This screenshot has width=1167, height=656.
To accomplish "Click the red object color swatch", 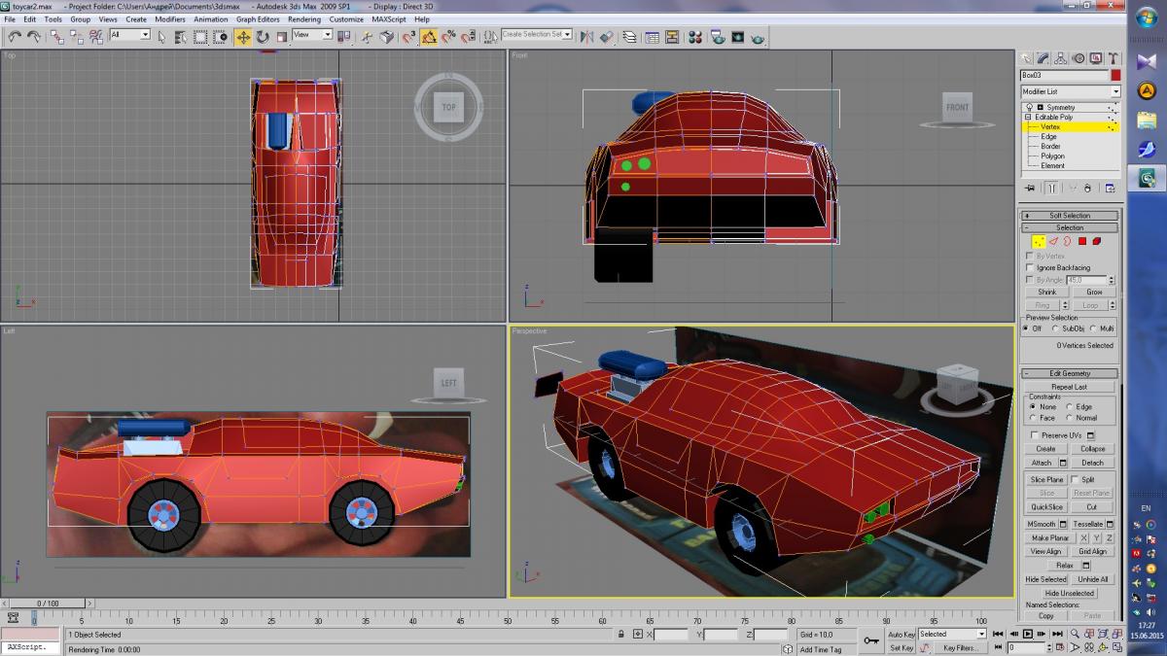I will coord(1115,75).
